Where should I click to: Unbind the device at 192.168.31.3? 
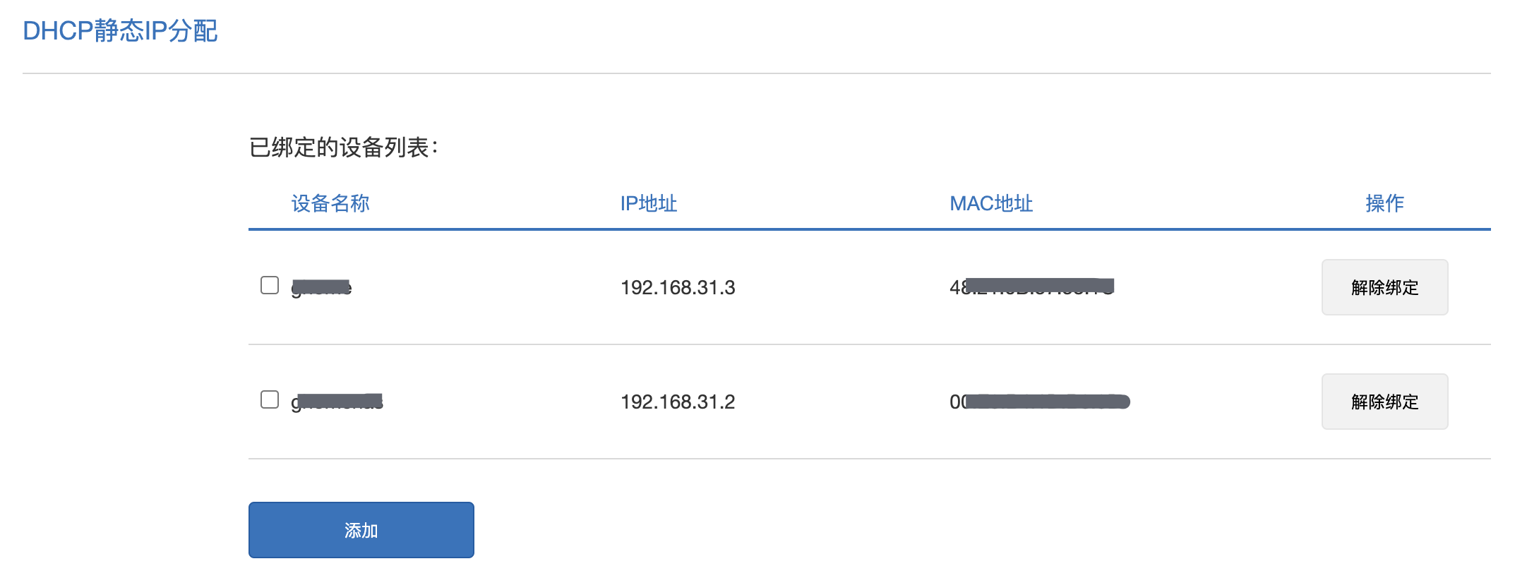coord(1384,287)
